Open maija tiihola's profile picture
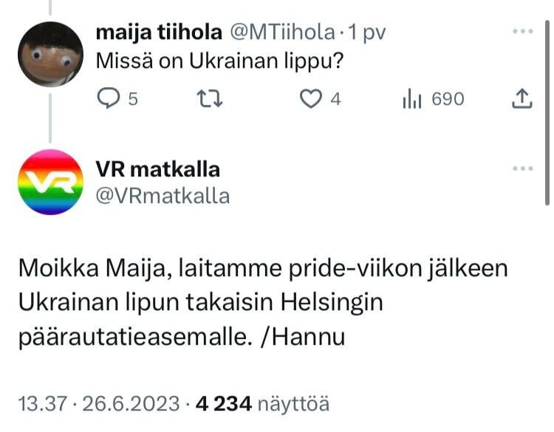554x432 pixels. pos(51,54)
